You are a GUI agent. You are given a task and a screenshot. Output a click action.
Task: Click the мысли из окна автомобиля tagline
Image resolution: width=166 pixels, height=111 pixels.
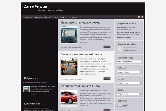click(50, 11)
